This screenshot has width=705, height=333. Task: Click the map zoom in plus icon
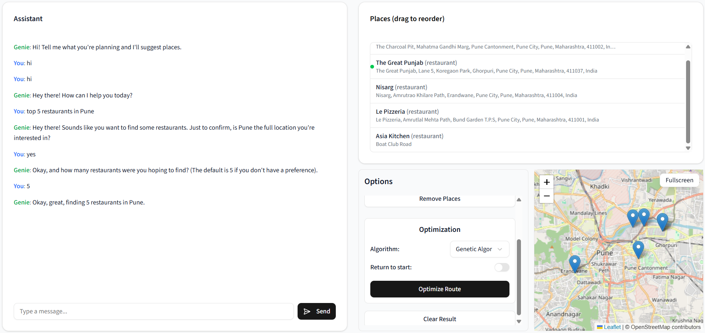point(547,182)
